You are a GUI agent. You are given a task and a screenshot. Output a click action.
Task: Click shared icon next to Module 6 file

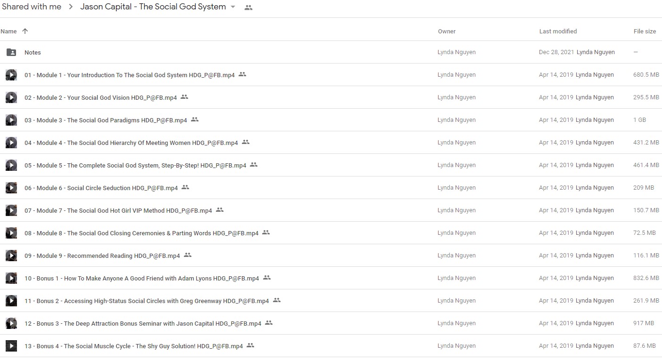tap(185, 187)
